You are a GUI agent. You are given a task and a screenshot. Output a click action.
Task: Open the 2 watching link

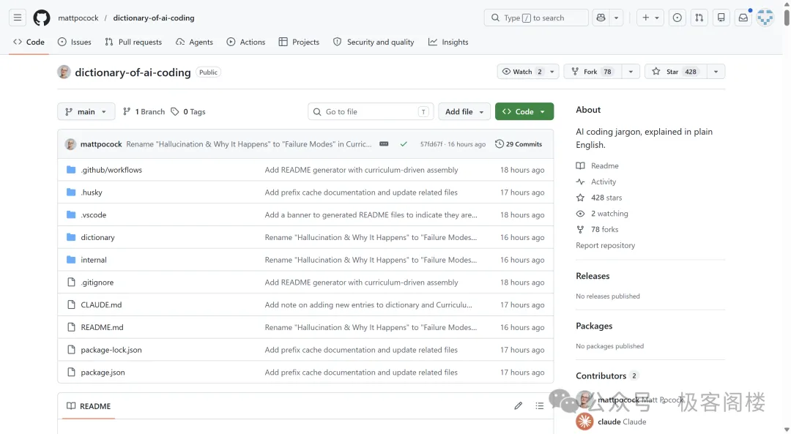[602, 213]
